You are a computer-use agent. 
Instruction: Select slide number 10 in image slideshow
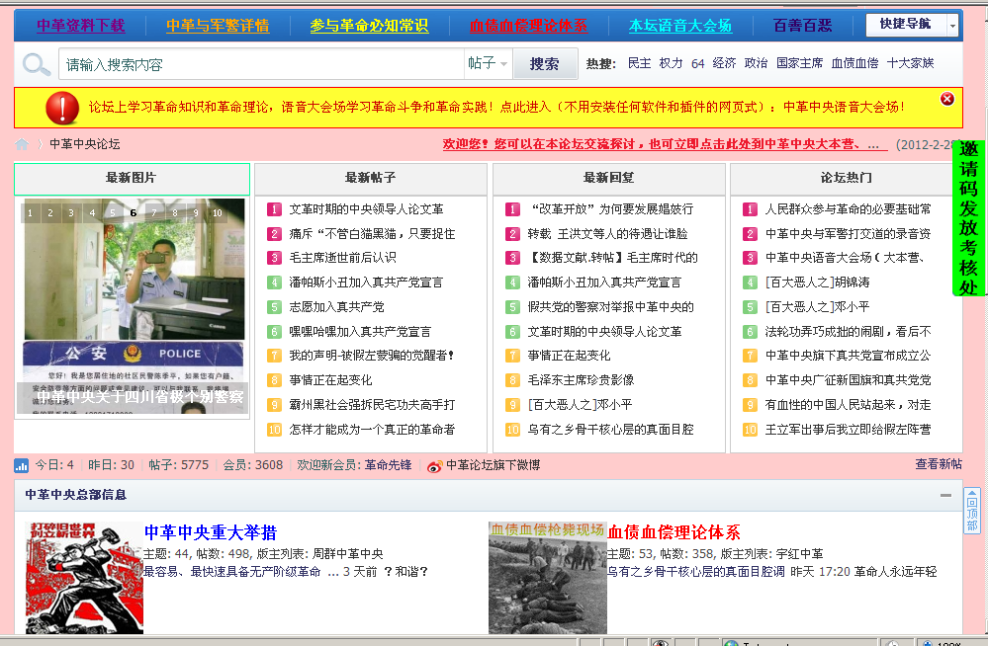tap(218, 212)
